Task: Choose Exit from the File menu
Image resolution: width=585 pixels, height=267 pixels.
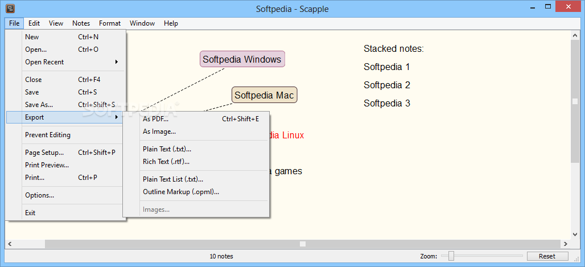Action: coord(65,212)
